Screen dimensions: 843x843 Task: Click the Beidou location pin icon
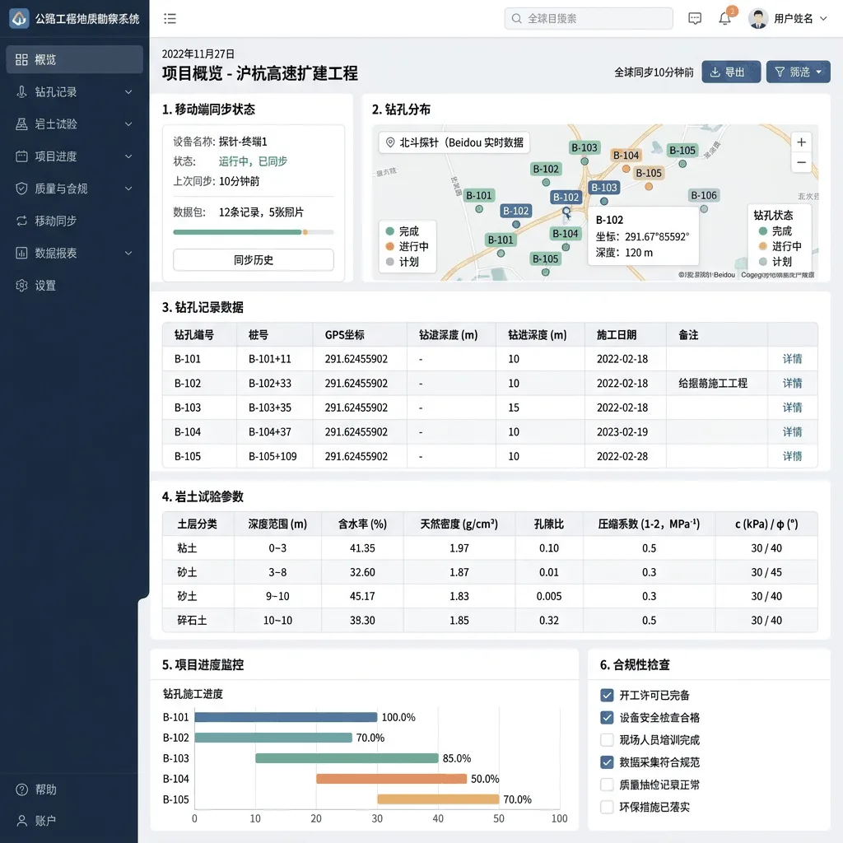390,142
